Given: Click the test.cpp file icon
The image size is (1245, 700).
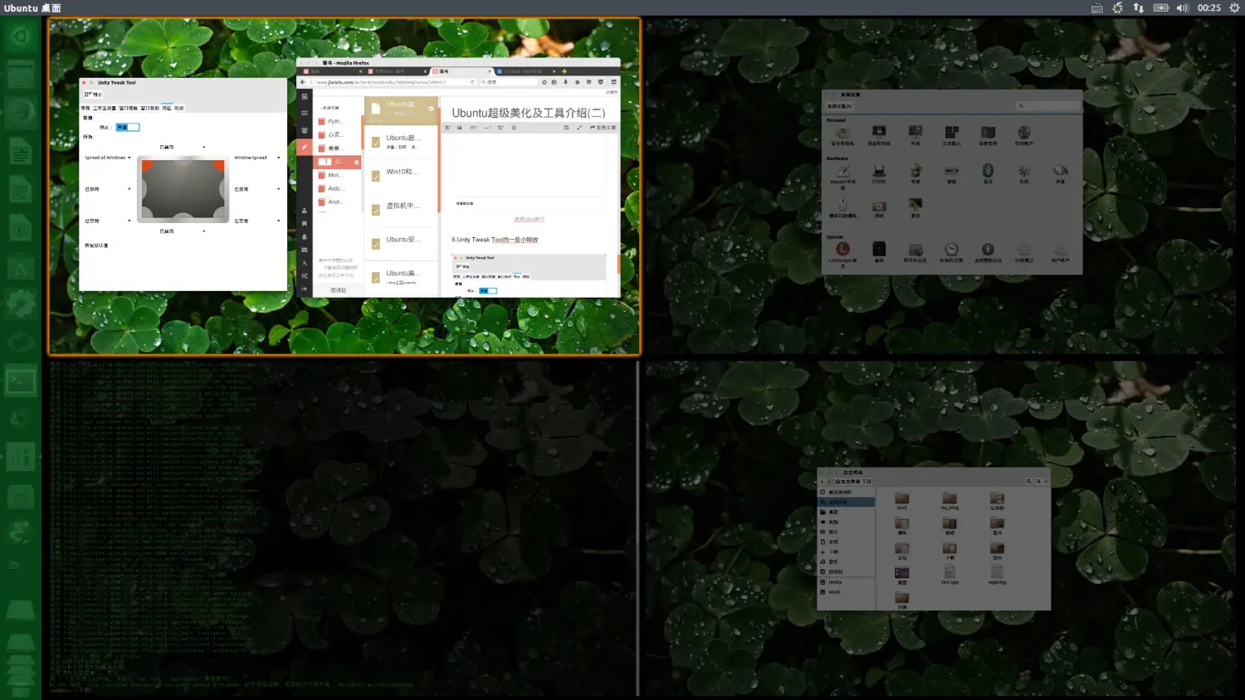Looking at the screenshot, I should 950,572.
